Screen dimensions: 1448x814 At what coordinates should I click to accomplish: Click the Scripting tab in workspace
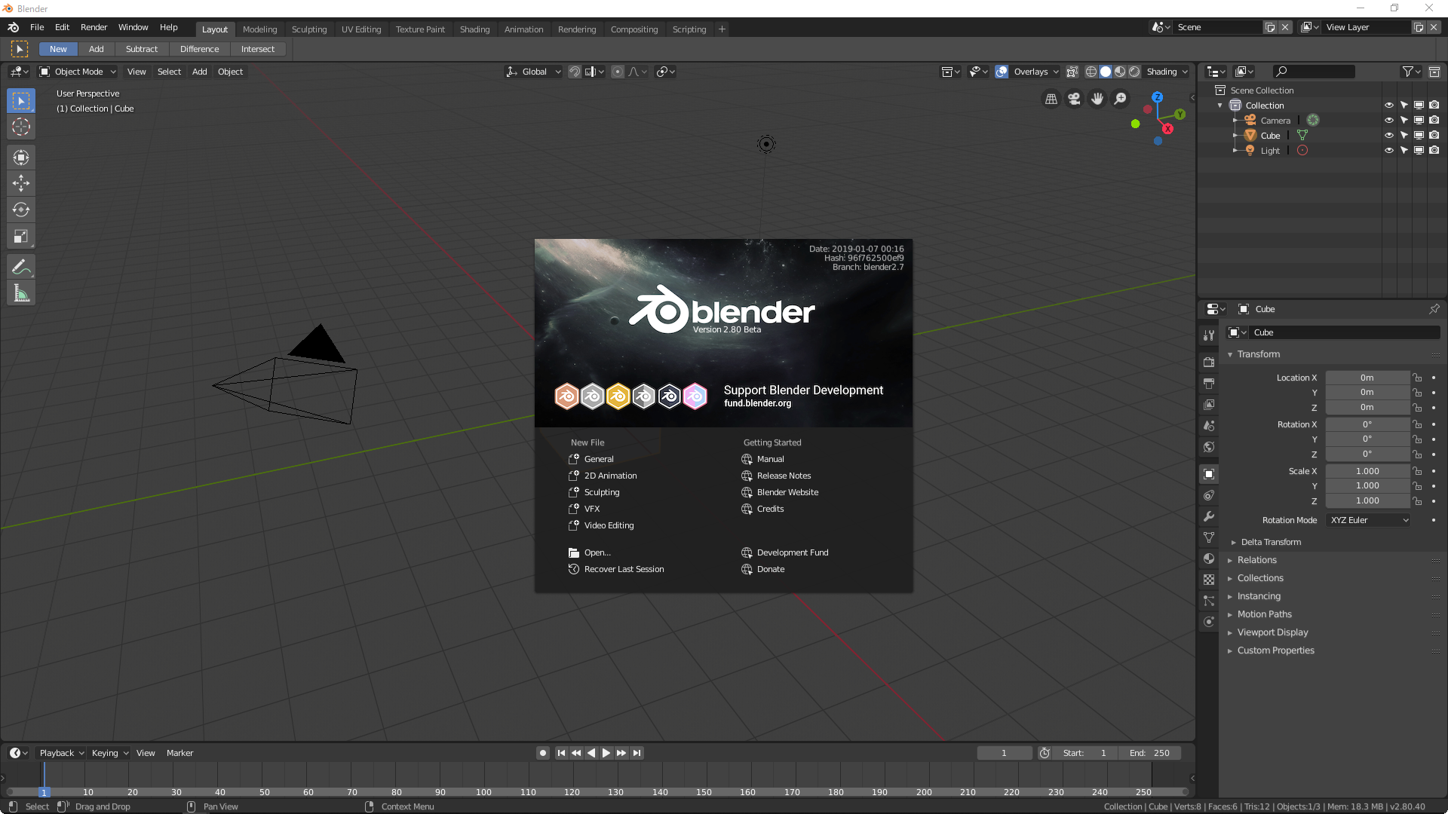[690, 29]
